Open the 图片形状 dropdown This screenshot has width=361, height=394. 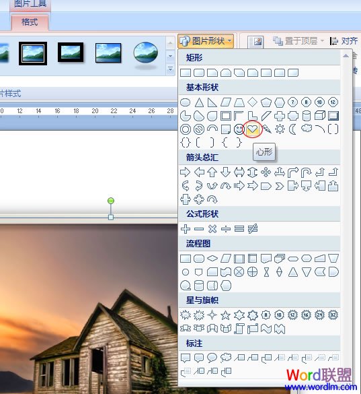point(206,41)
